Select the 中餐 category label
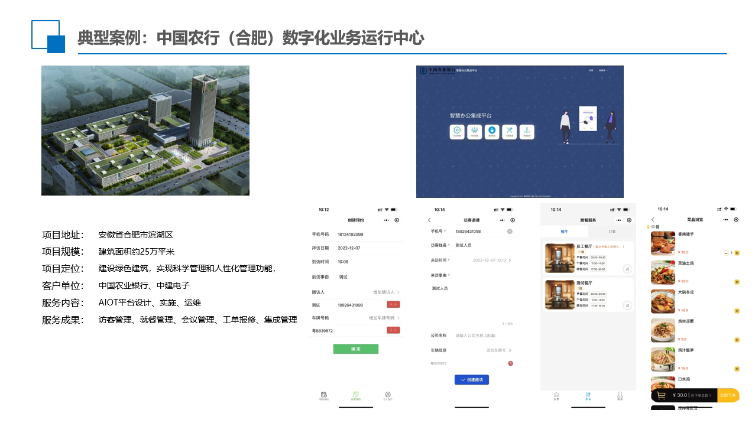This screenshot has width=755, height=423. point(655,227)
